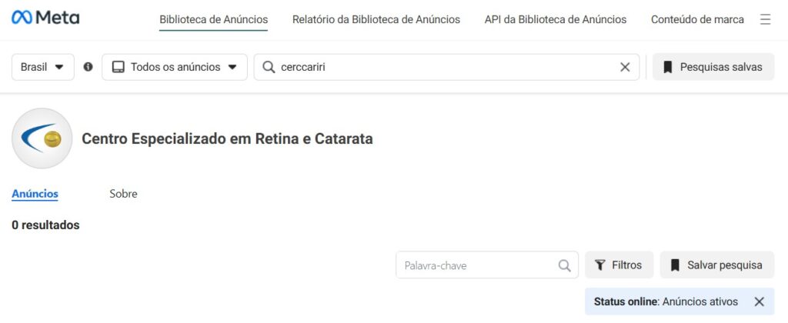The image size is (788, 323).
Task: Click the Meta logo
Action: point(45,18)
